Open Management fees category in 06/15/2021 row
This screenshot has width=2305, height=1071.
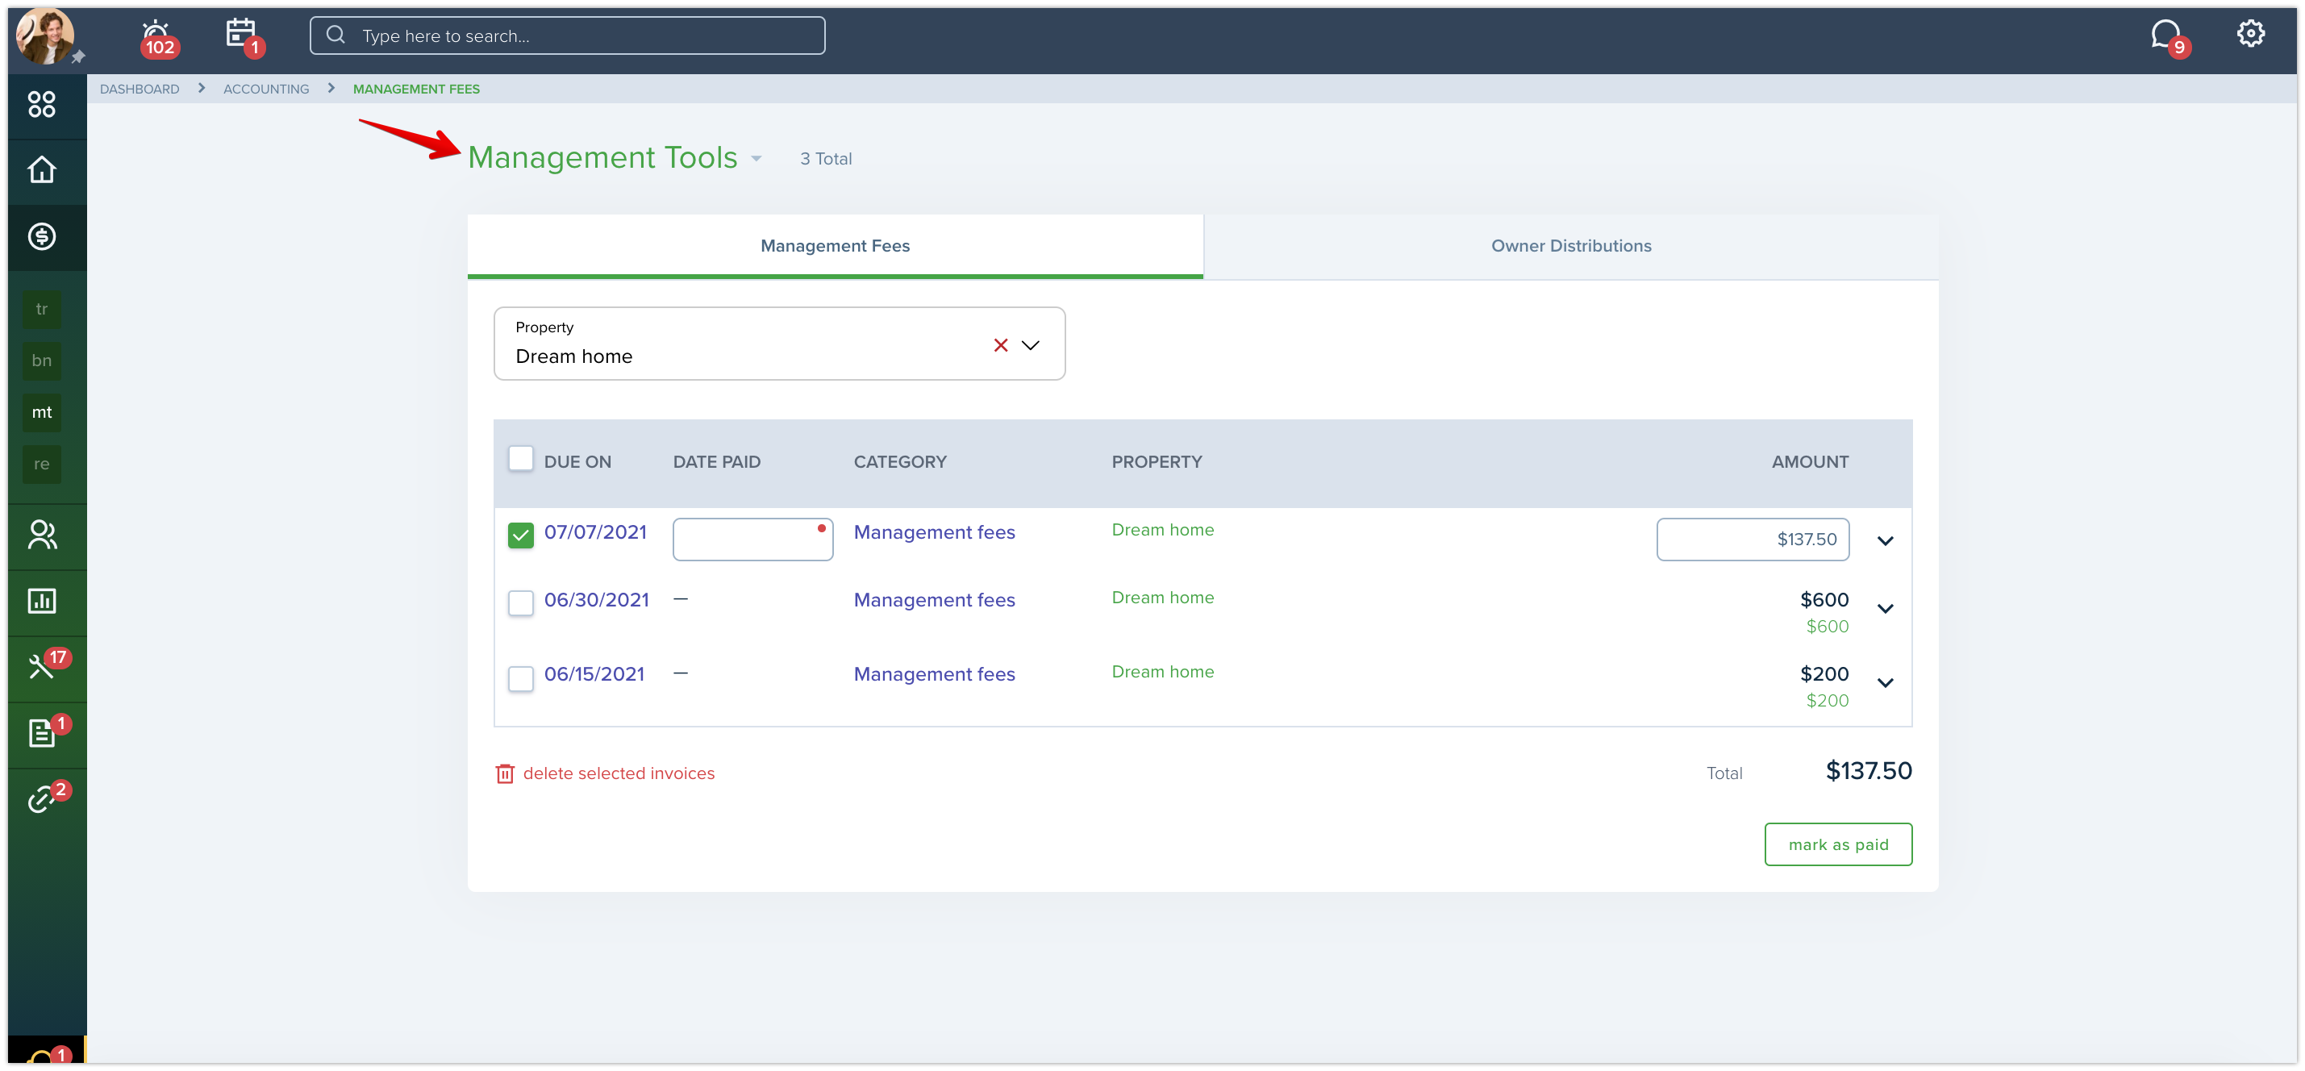pyautogui.click(x=933, y=675)
